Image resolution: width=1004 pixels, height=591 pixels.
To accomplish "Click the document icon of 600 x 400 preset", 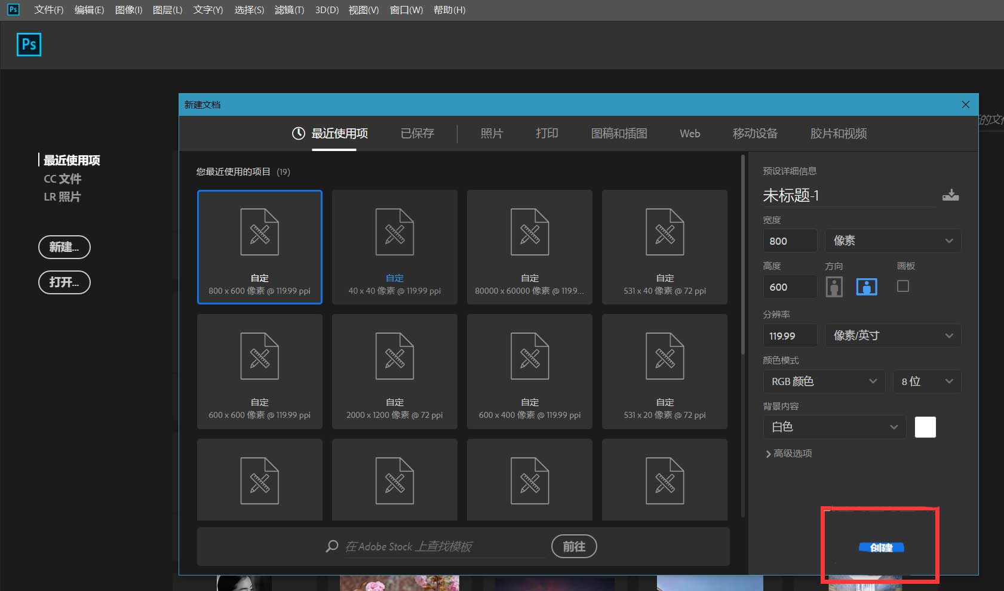I will click(x=529, y=356).
